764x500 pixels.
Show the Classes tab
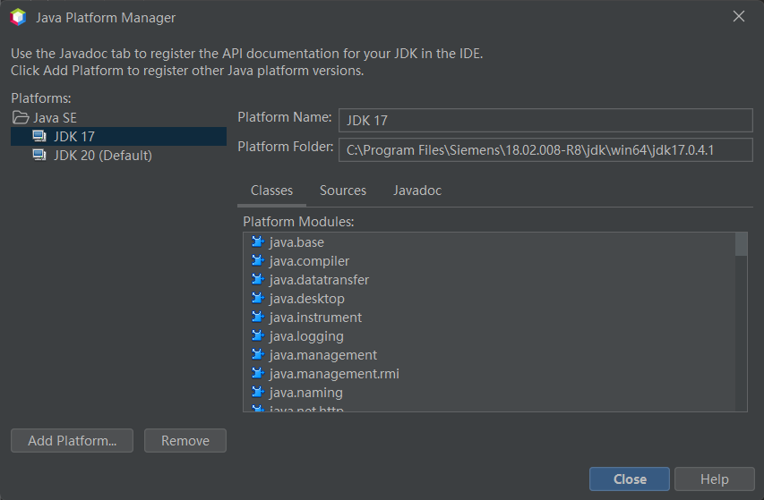tap(271, 191)
